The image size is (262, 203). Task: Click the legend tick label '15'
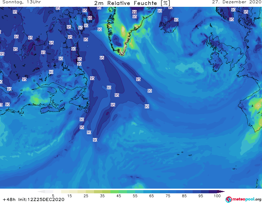[69, 196]
